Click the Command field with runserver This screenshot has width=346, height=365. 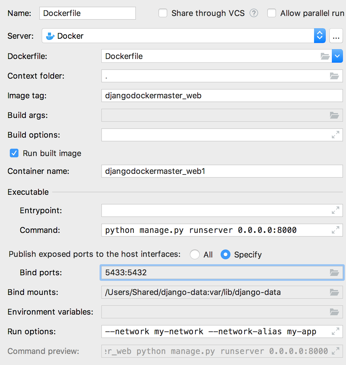tap(222, 230)
